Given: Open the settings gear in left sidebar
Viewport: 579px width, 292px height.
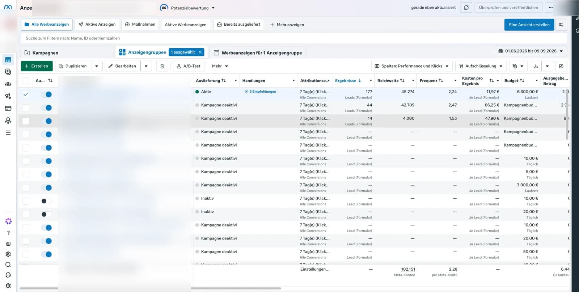Looking at the screenshot, I should pyautogui.click(x=8, y=254).
